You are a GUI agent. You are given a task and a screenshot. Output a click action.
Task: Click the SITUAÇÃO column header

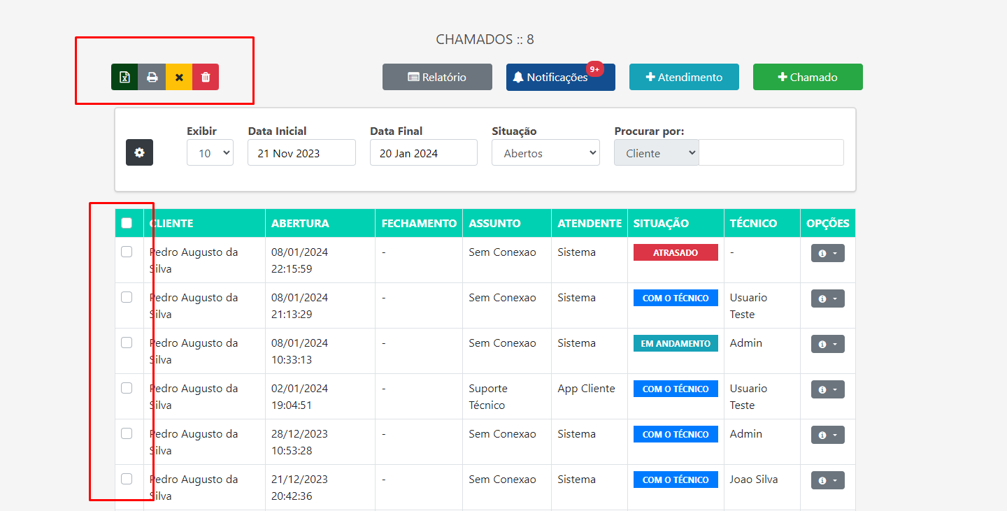pos(661,224)
